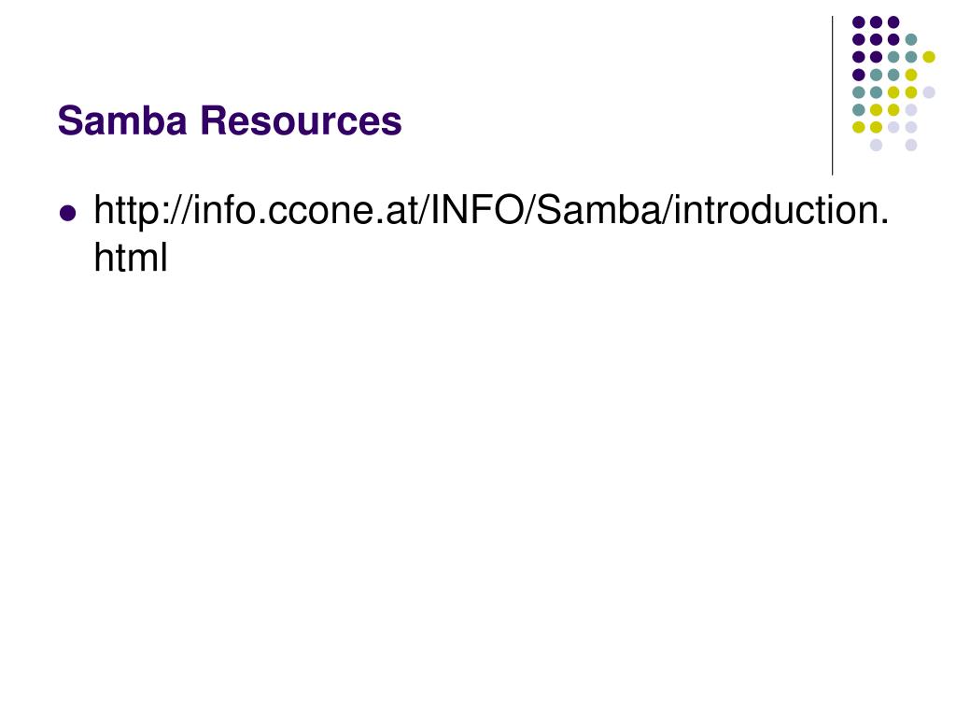Image resolution: width=956 pixels, height=717 pixels.
Task: Click the top-left purple dot in the dot grid
Action: [859, 22]
